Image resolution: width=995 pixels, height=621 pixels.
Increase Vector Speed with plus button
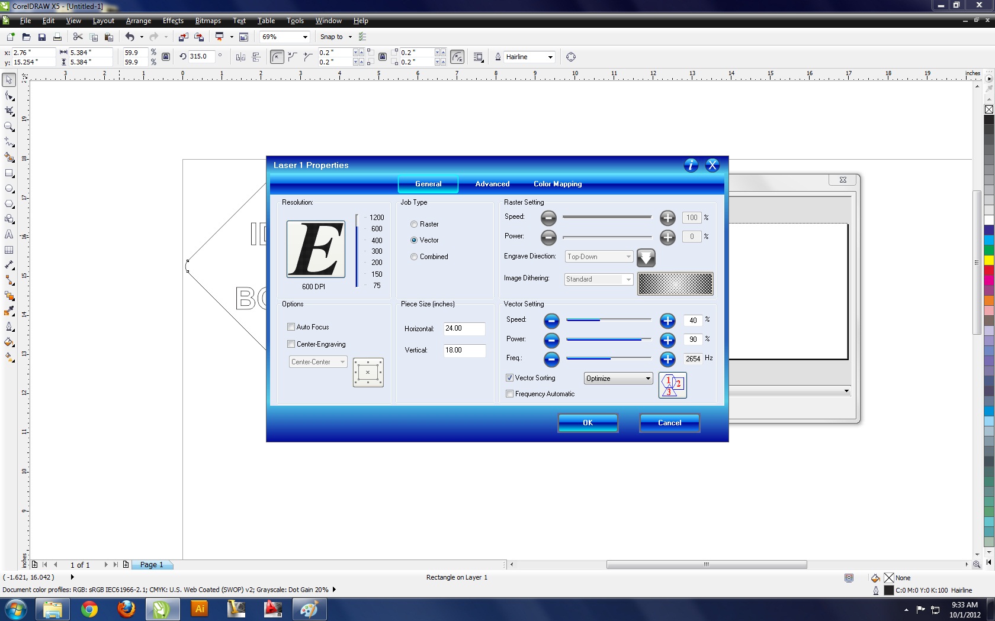coord(667,321)
